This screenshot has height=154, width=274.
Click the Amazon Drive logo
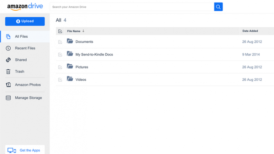pyautogui.click(x=25, y=7)
